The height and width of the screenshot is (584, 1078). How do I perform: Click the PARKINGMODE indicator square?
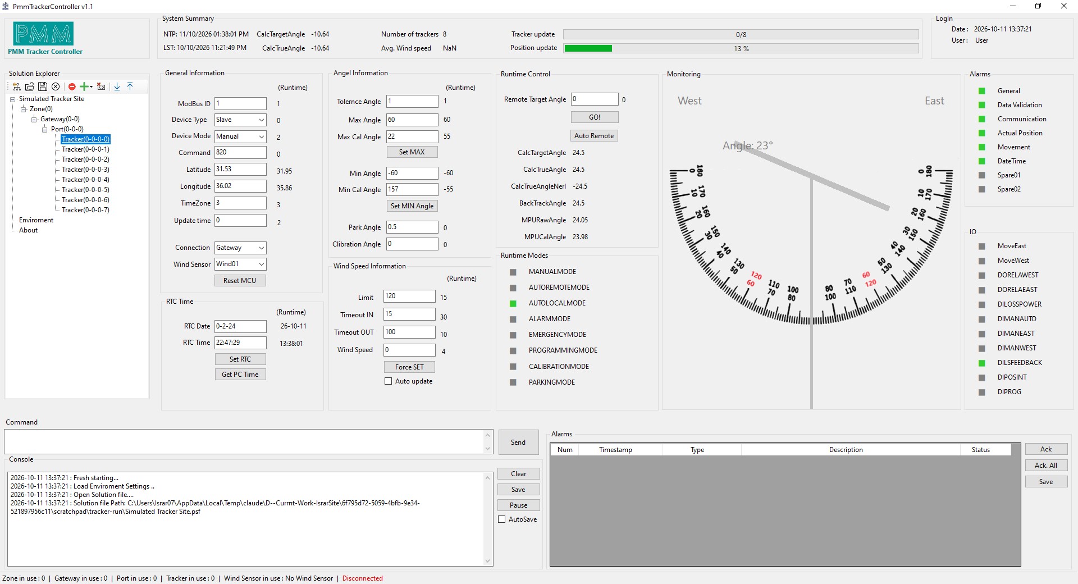(513, 382)
